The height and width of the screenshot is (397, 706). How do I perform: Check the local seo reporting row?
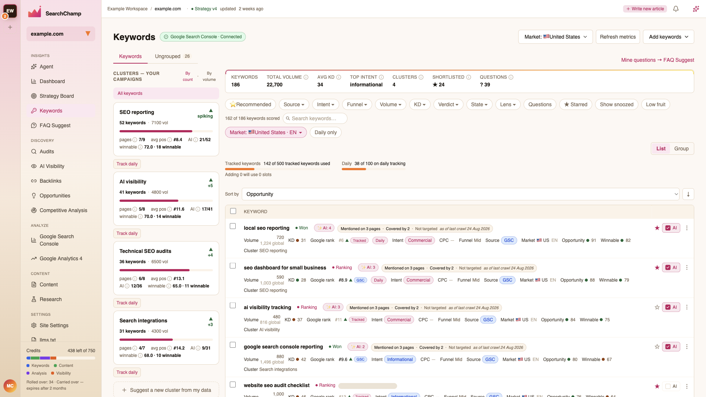233,226
